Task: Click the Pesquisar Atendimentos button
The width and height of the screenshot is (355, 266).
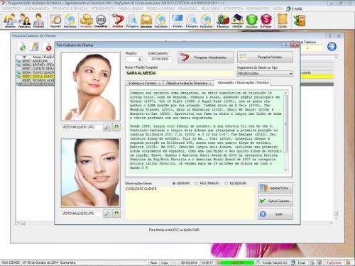Action: pyautogui.click(x=206, y=57)
